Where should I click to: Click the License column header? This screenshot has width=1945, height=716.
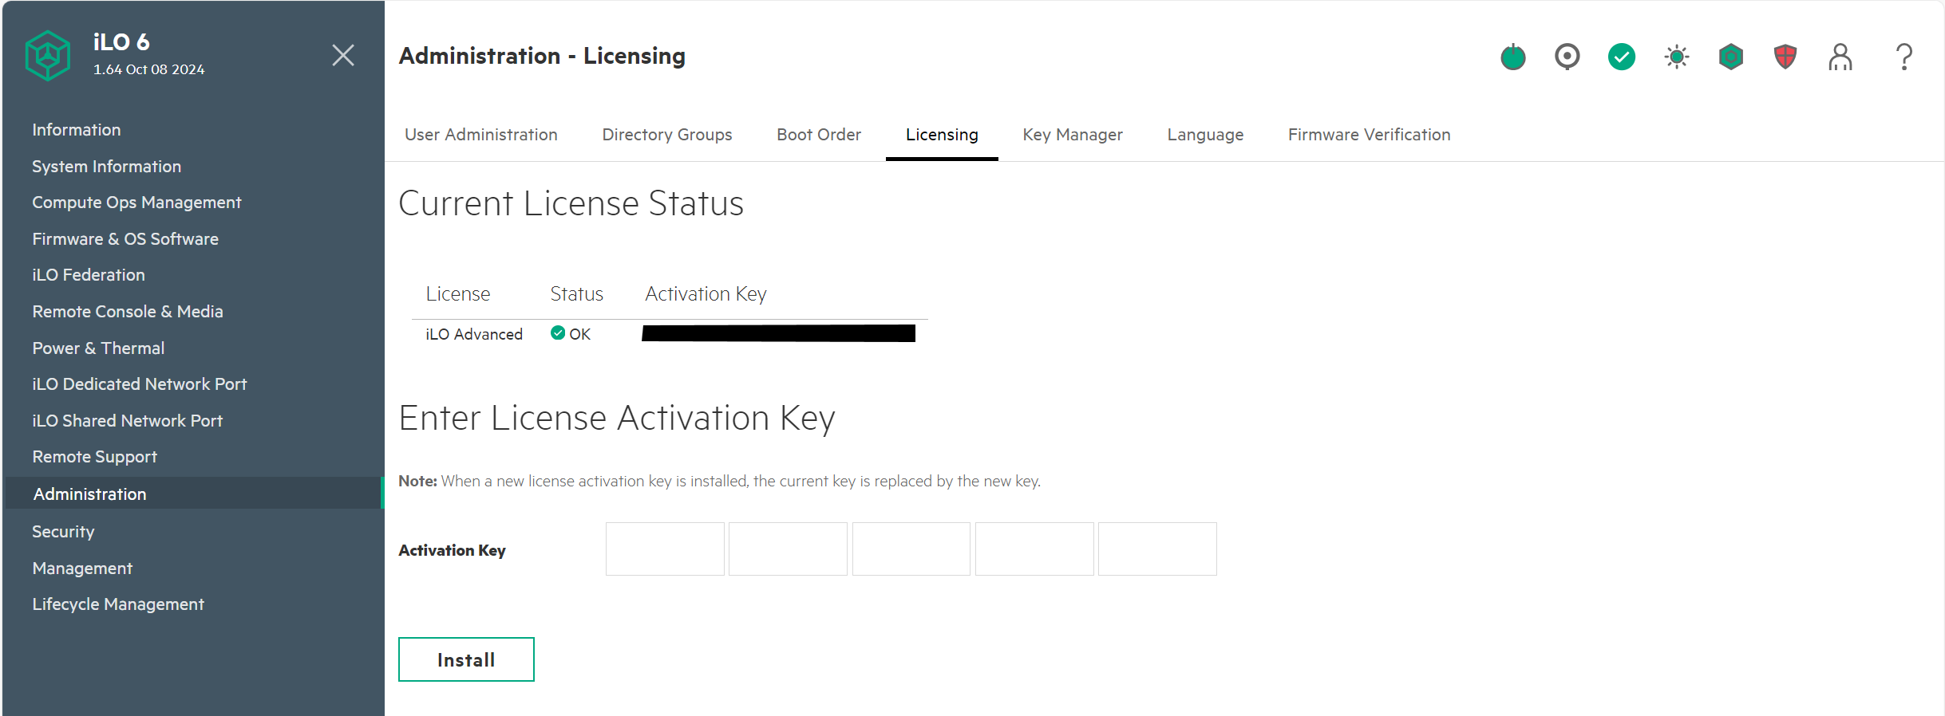coord(458,294)
